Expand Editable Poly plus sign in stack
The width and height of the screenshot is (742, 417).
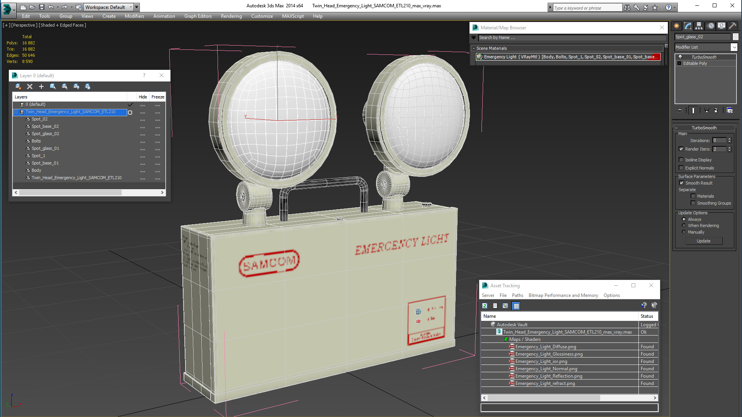(679, 63)
